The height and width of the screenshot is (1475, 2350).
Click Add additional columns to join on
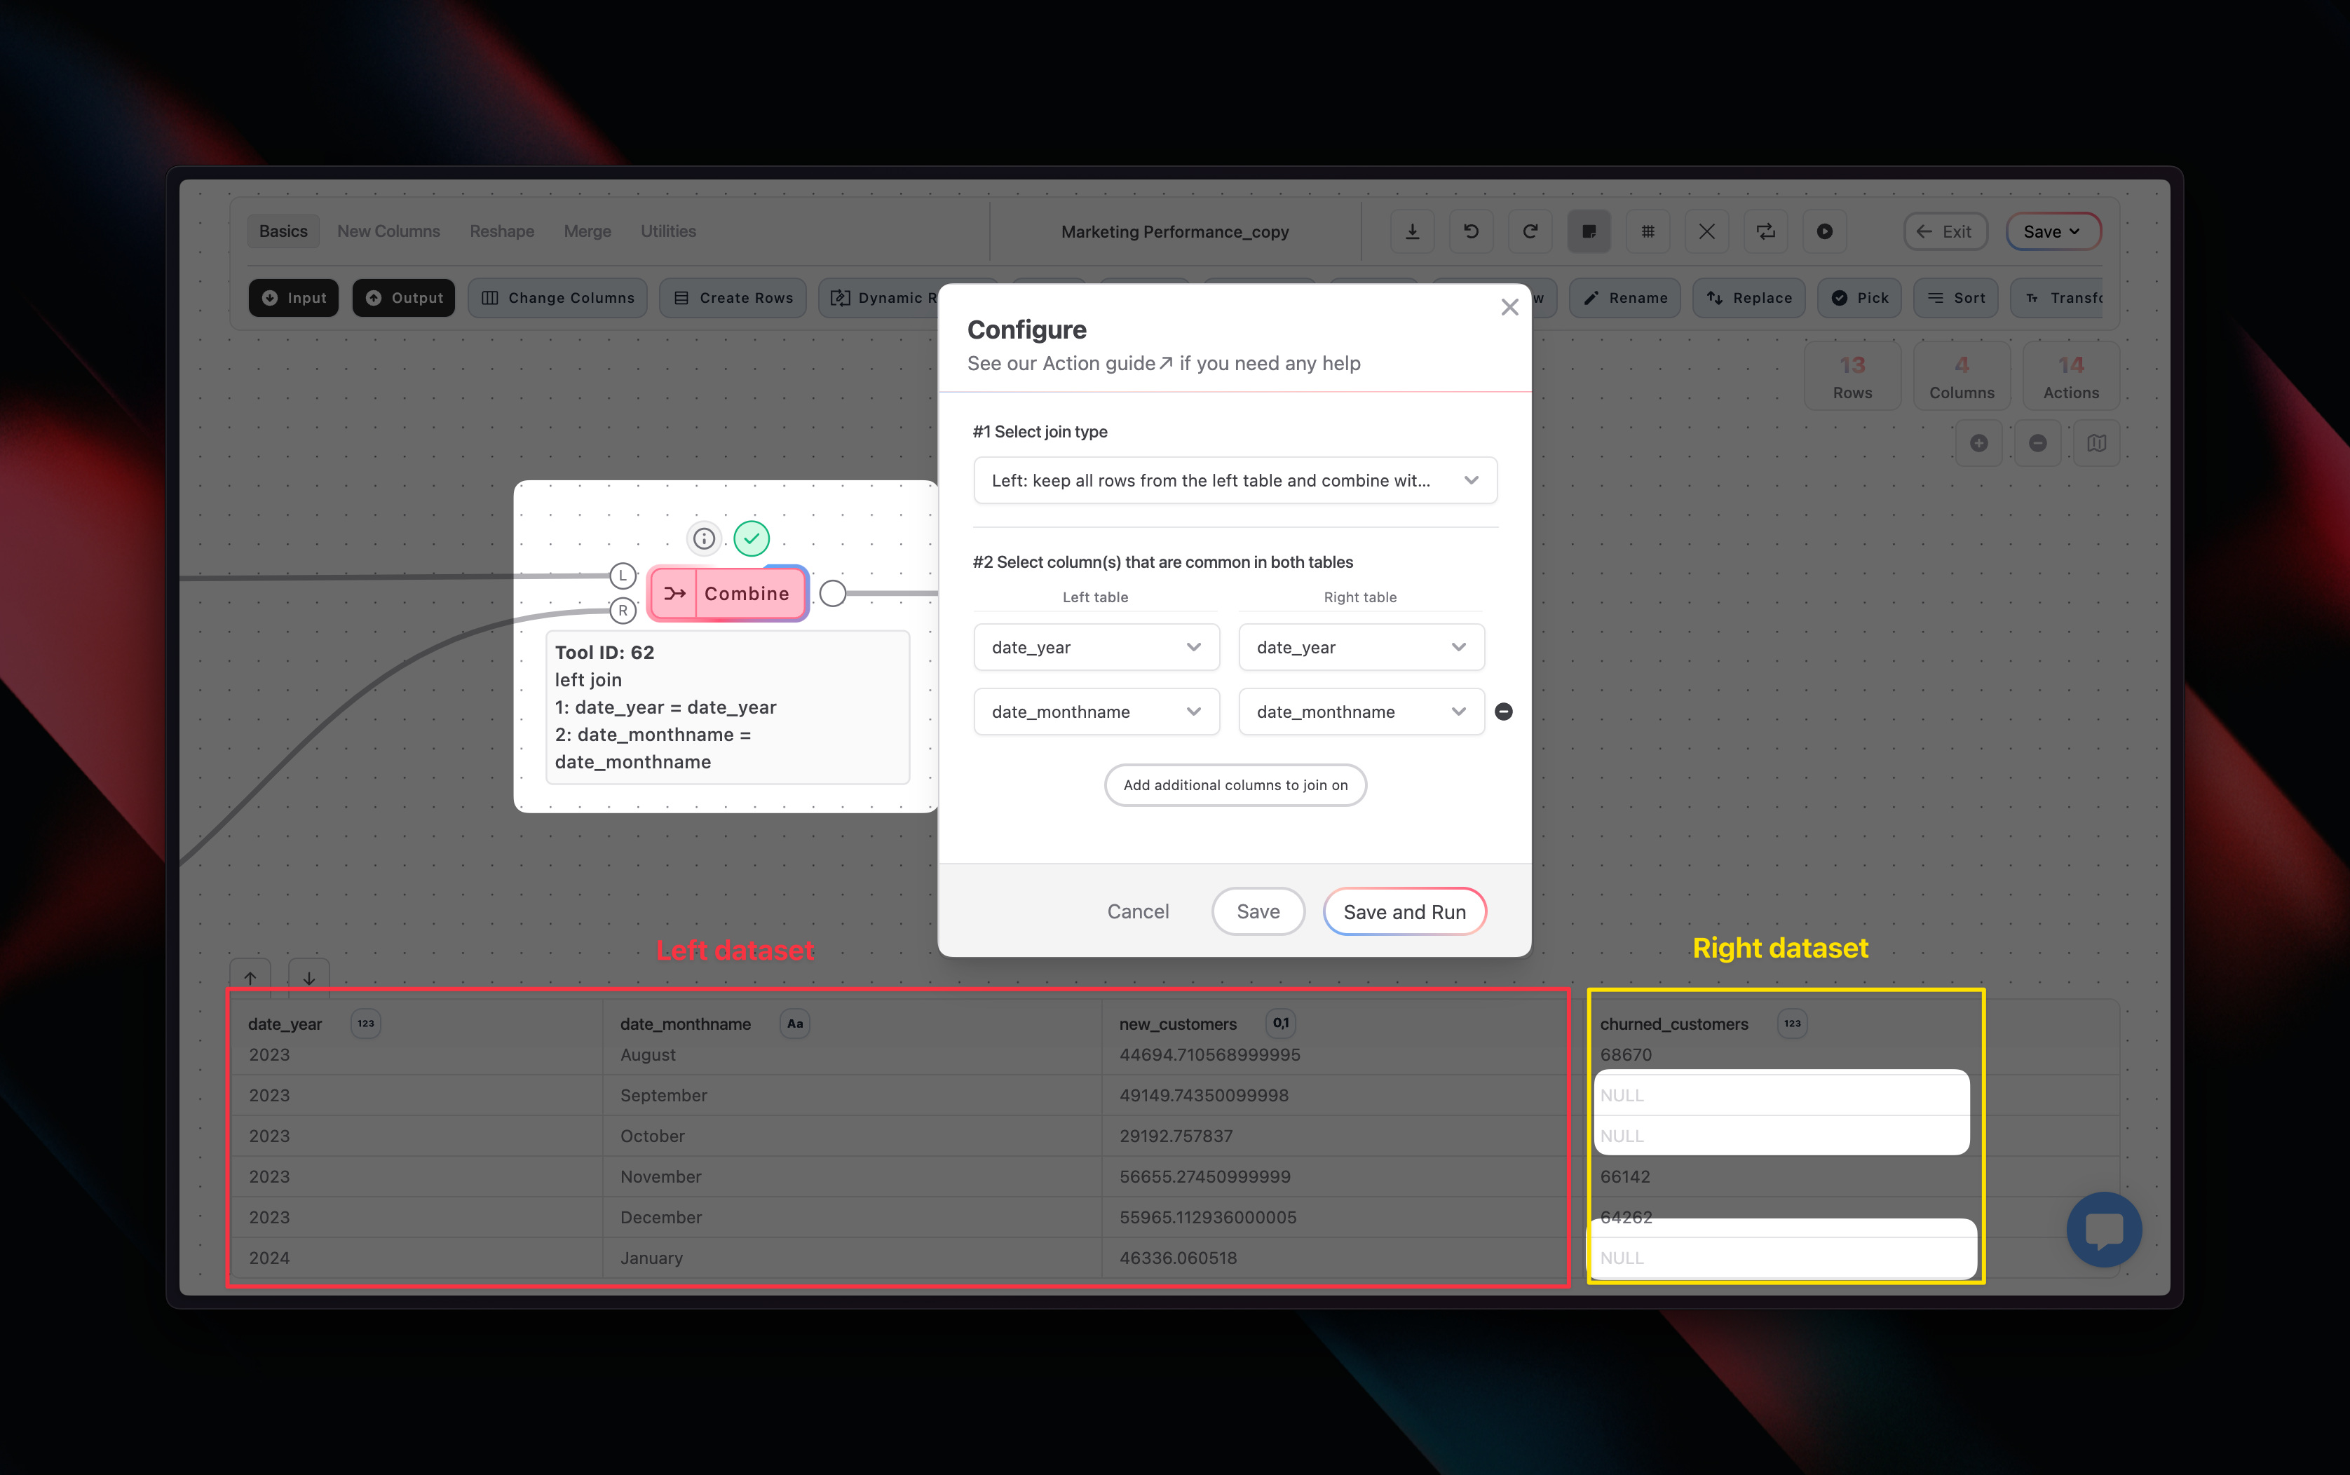click(x=1235, y=784)
